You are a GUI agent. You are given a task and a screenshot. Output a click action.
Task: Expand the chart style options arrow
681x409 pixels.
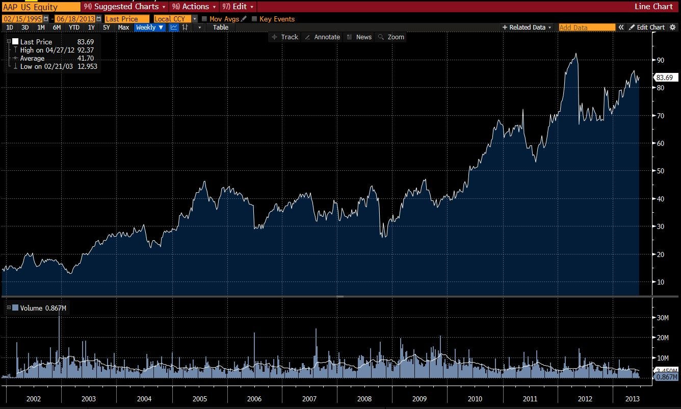199,28
